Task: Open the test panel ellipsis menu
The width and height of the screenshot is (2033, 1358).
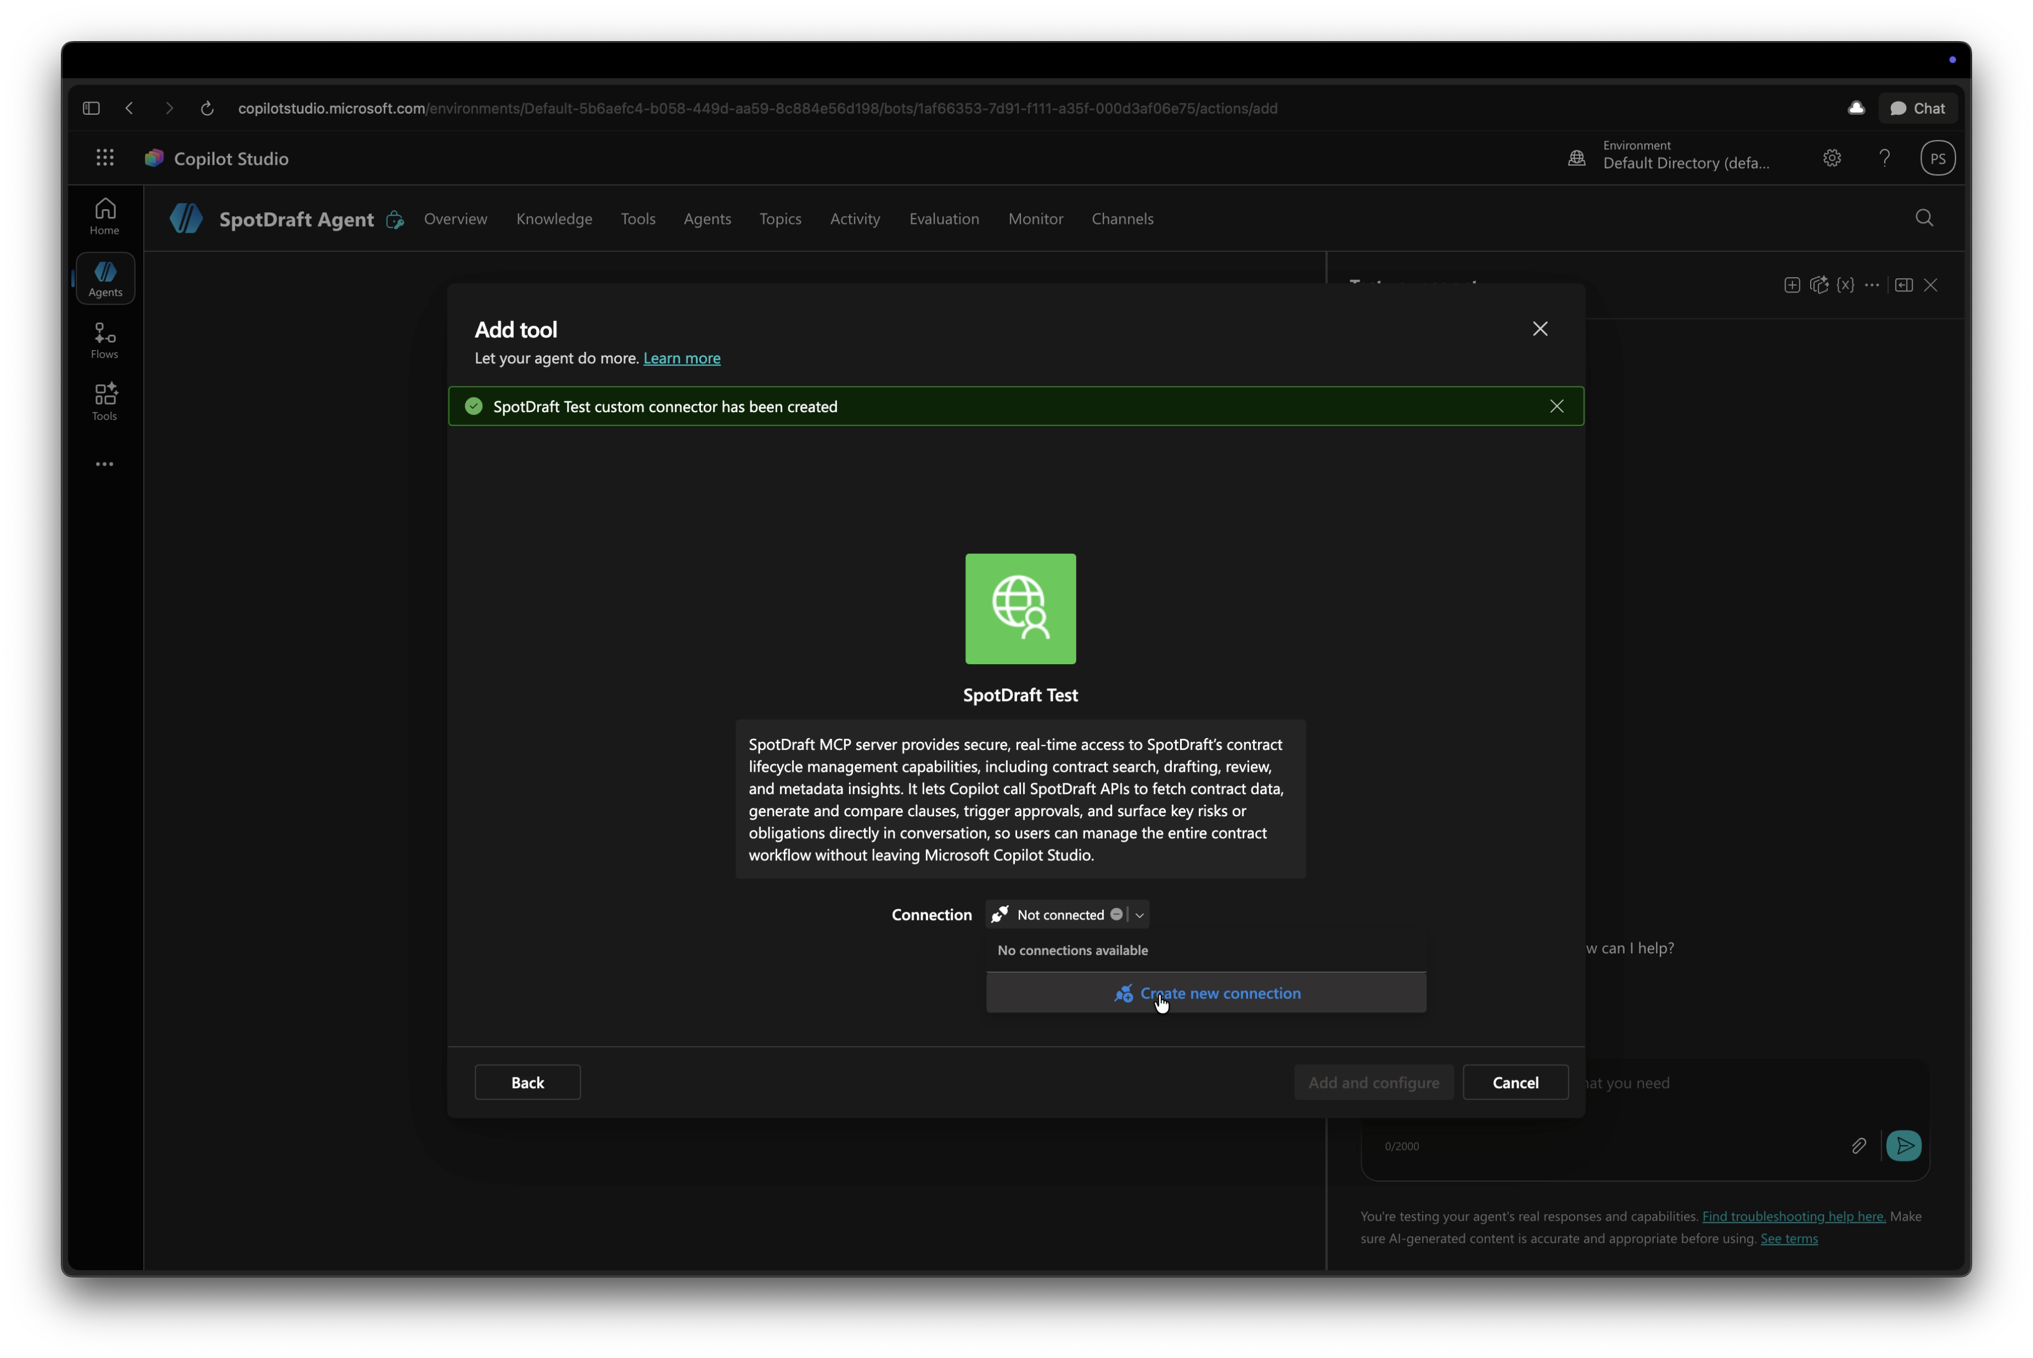Action: click(1872, 285)
